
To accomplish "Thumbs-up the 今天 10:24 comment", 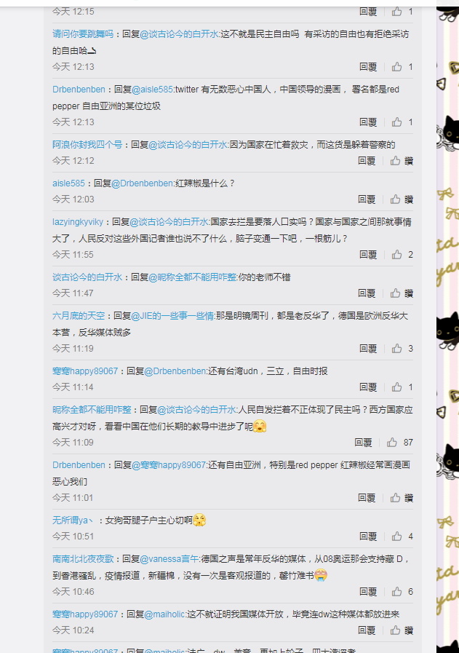I will [395, 630].
